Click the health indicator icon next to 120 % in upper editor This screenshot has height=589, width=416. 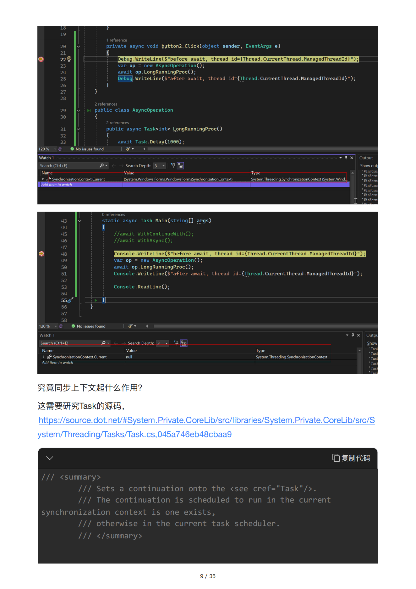(60, 149)
